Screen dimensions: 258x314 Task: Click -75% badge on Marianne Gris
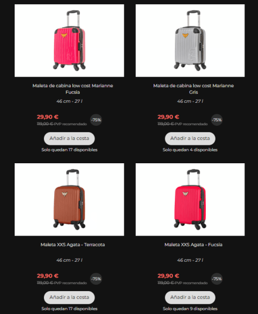(217, 120)
